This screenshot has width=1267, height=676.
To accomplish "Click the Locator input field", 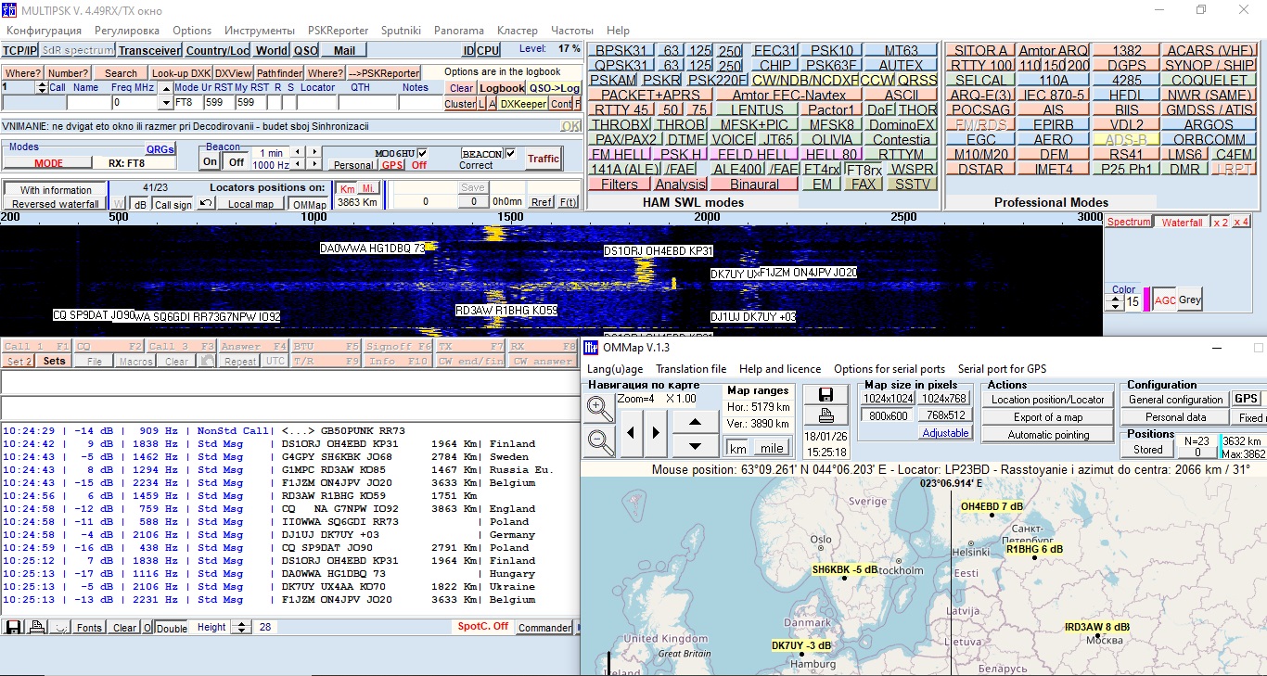I will [x=317, y=103].
